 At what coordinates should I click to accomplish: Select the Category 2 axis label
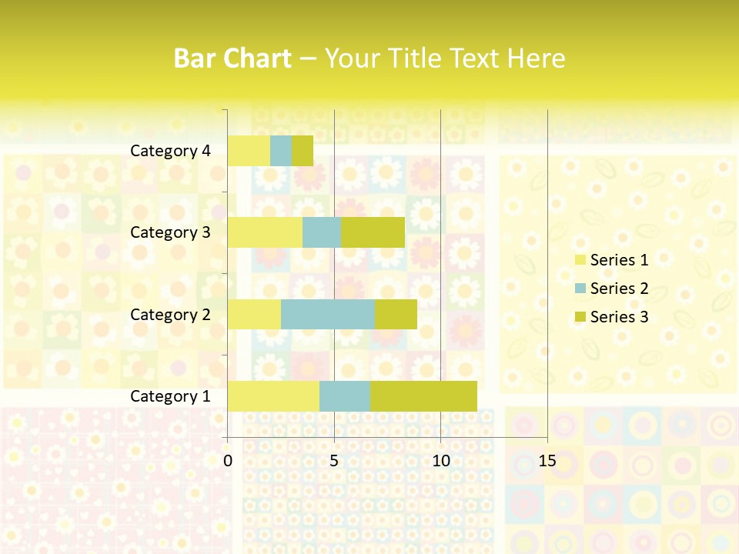pos(170,315)
